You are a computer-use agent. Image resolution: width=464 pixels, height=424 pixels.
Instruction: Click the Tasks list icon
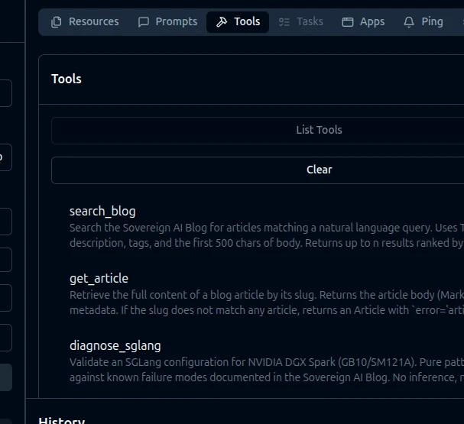click(284, 22)
